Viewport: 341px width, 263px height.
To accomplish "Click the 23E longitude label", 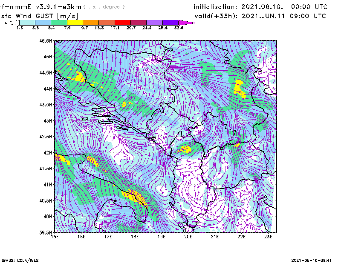I will pos(268,237).
